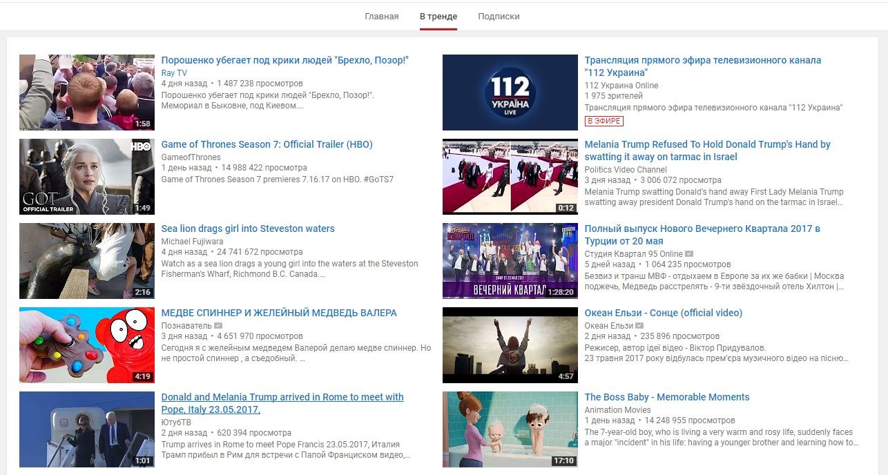Go to the Океан Ельзи channel name
The width and height of the screenshot is (888, 475).
pyautogui.click(x=609, y=326)
